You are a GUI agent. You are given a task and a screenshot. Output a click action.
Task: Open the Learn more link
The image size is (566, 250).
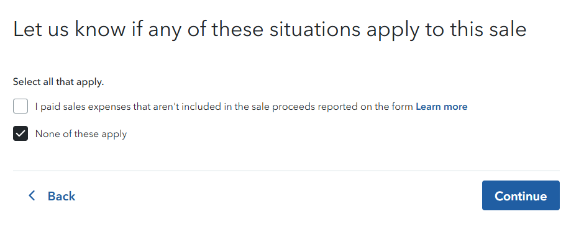[x=441, y=107]
